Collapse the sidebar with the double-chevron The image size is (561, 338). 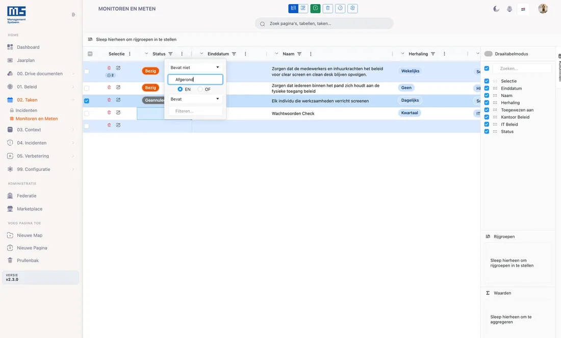(73, 15)
